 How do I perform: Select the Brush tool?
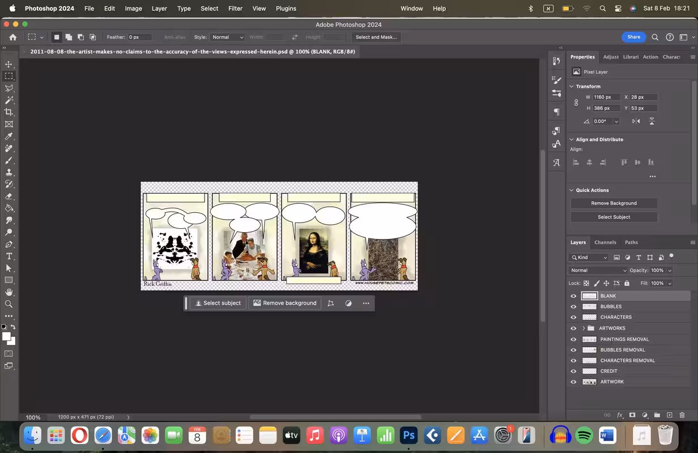click(x=8, y=160)
